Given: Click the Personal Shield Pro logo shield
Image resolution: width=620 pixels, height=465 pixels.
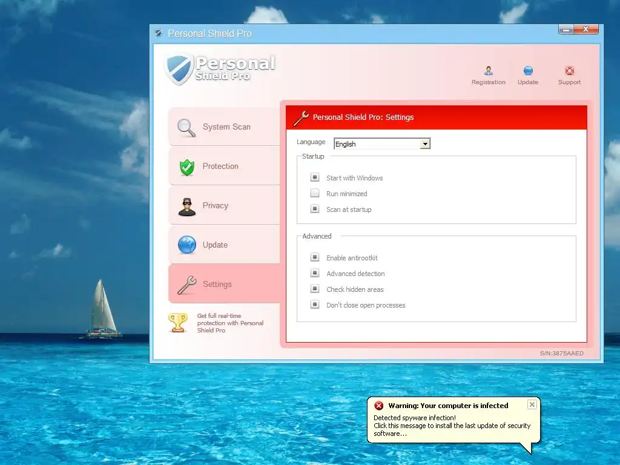Looking at the screenshot, I should pos(179,69).
